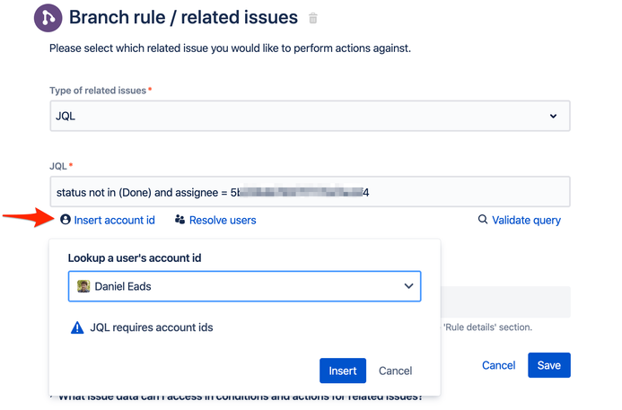Click the 'Please select which related issue' description
622x410 pixels.
[x=230, y=48]
